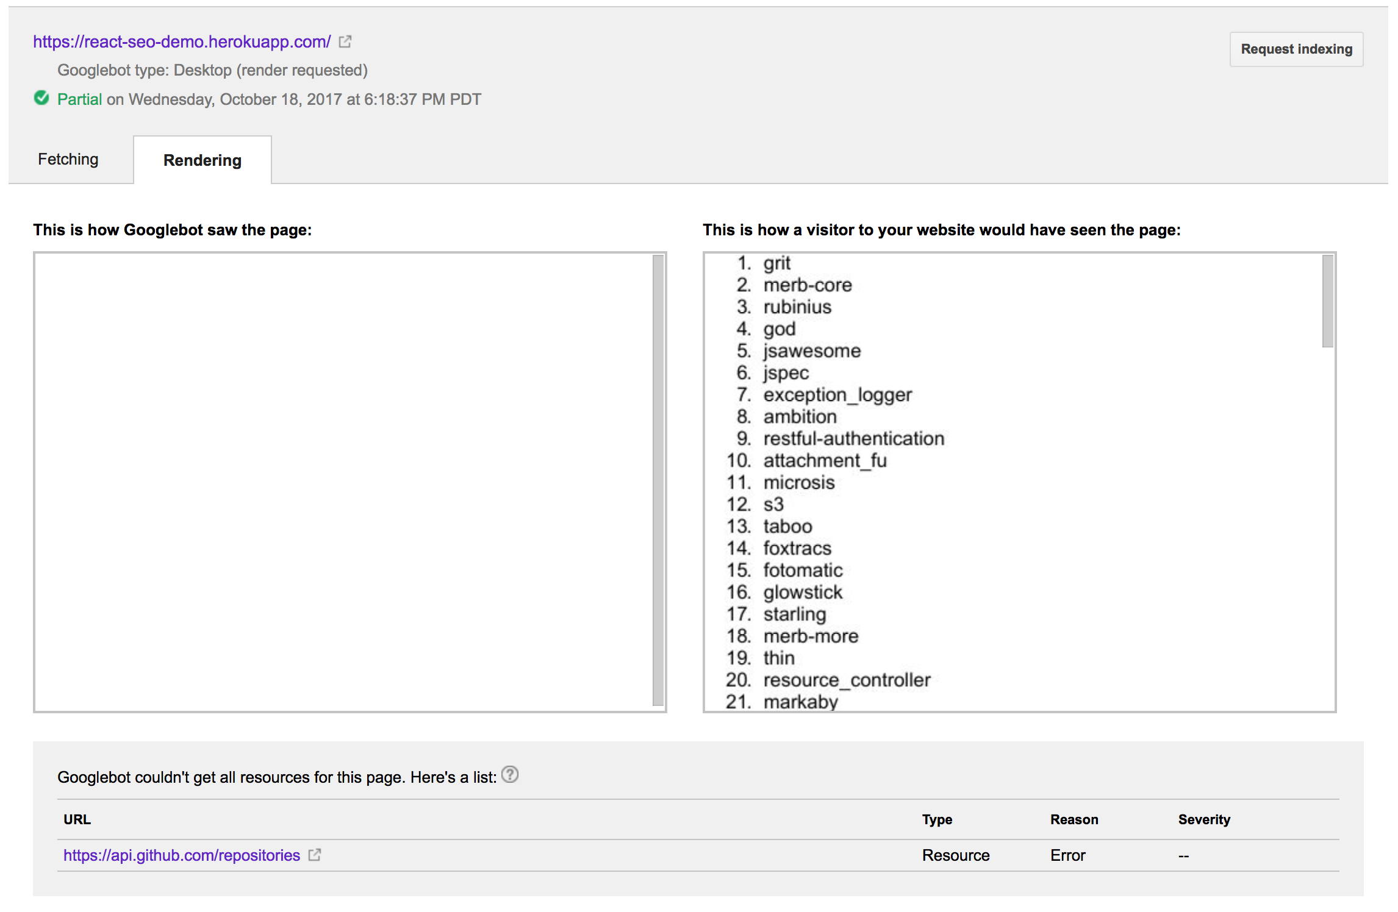Viewport: 1398px width, 912px height.
Task: Open react-seo-demo.herokuapp.com in new tab icon
Action: (x=345, y=41)
